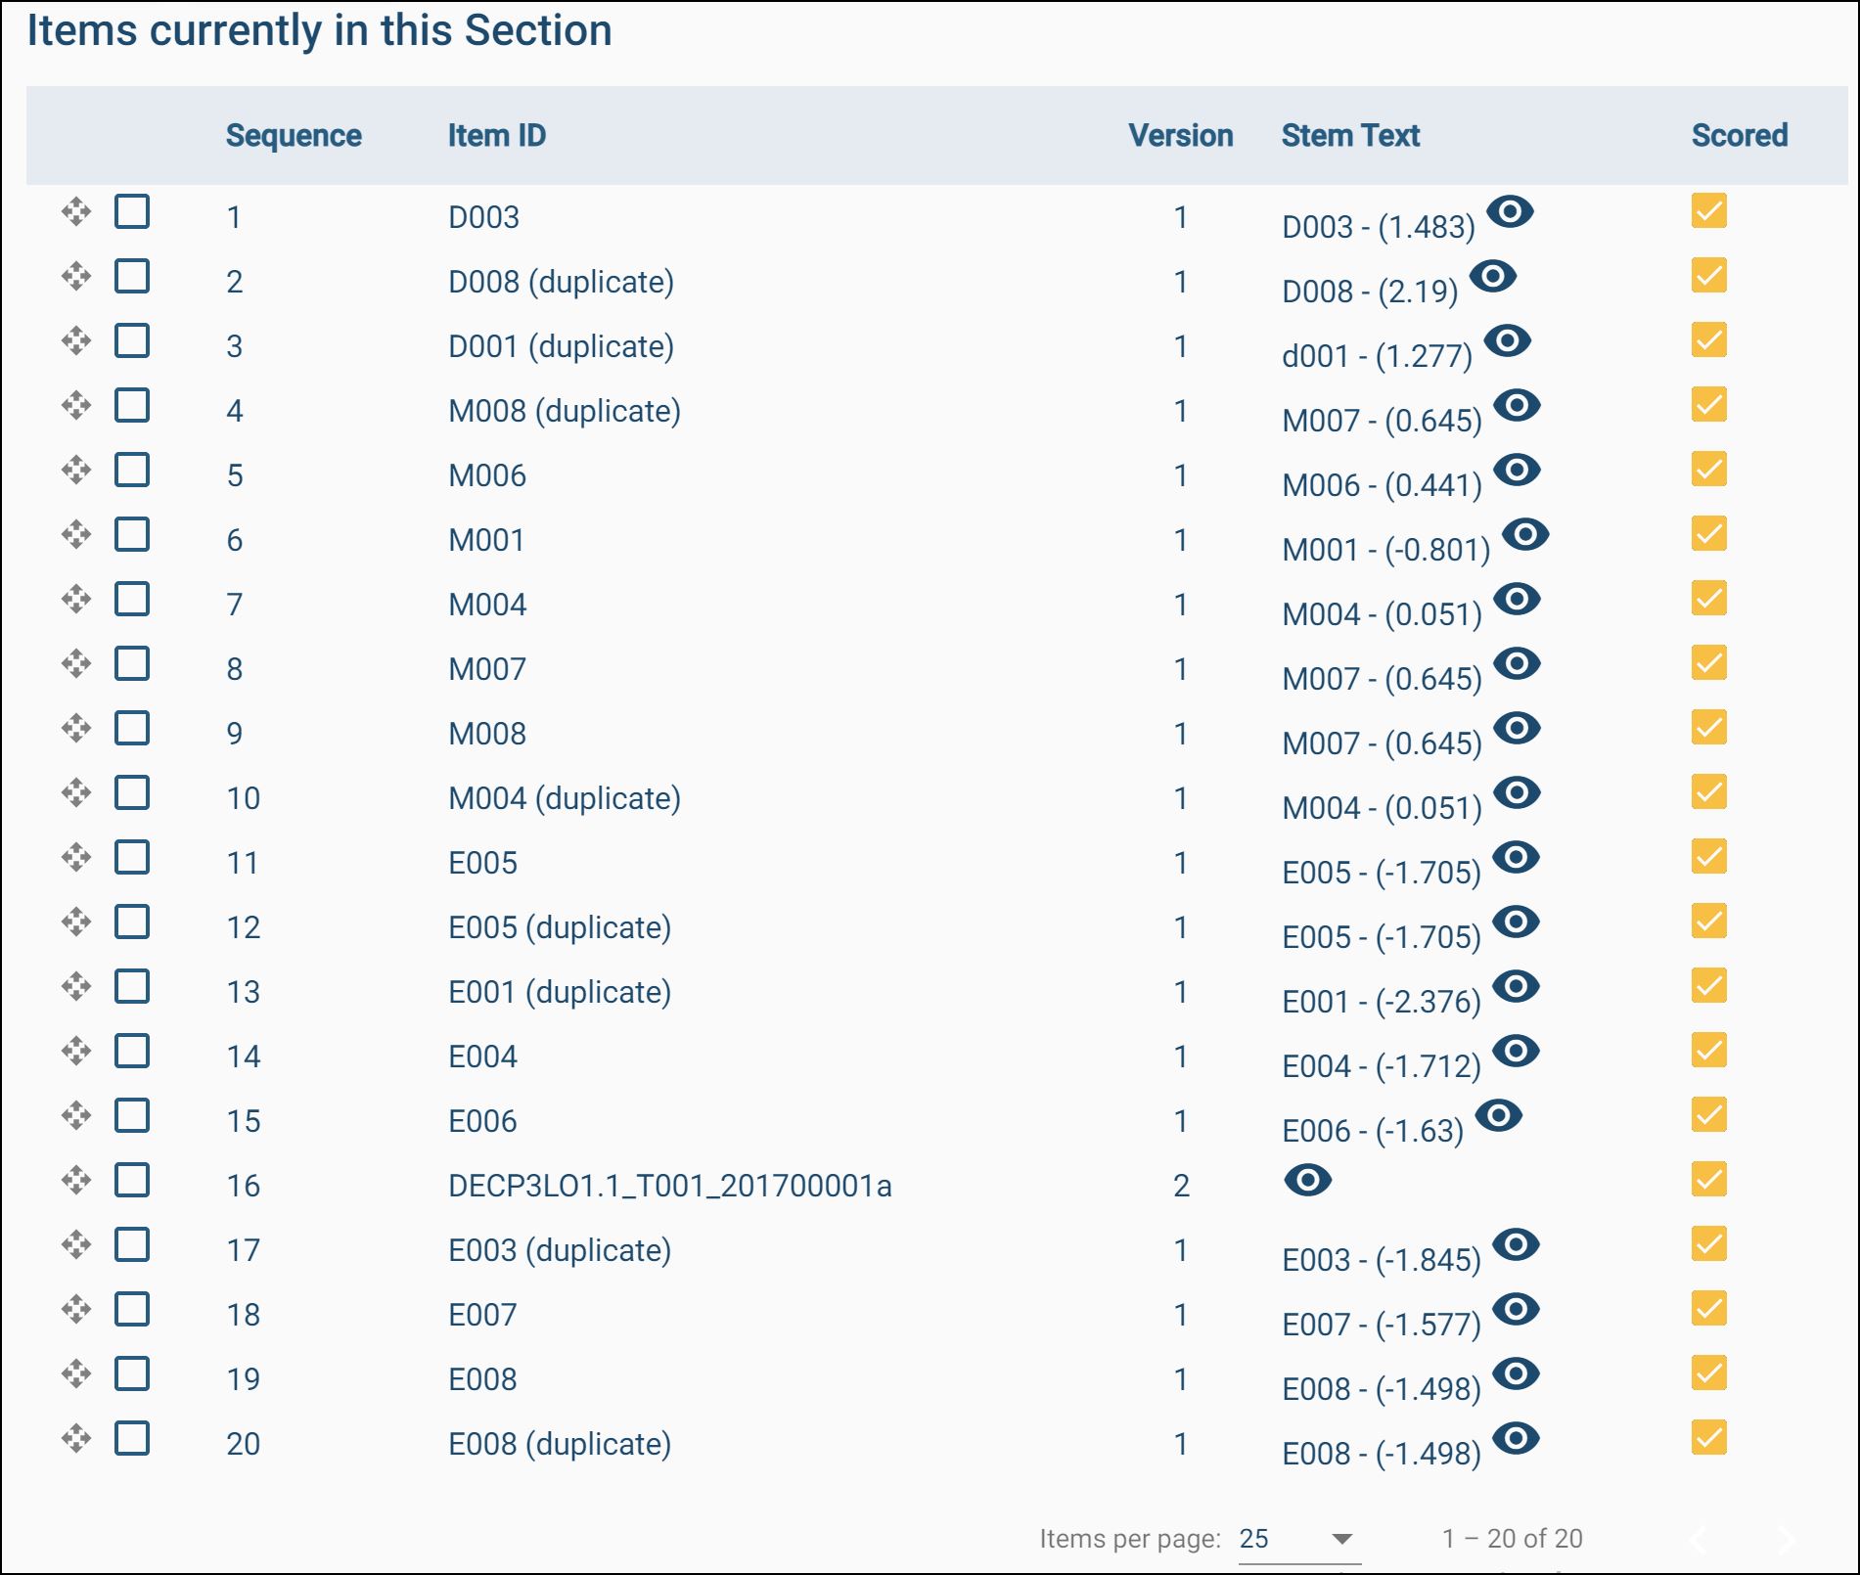Click the Scored column header
This screenshot has height=1575, width=1860.
[x=1739, y=135]
